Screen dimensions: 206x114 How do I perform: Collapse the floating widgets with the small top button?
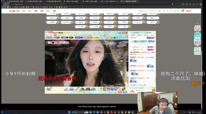click(197, 23)
